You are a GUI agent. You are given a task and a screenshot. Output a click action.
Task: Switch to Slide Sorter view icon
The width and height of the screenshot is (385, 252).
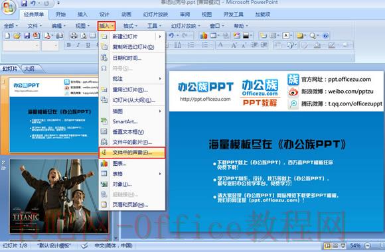tap(335, 245)
